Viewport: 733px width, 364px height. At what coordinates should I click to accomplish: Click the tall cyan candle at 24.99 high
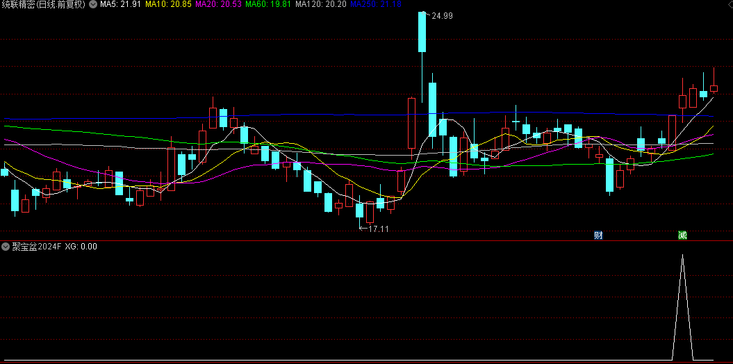tap(422, 32)
